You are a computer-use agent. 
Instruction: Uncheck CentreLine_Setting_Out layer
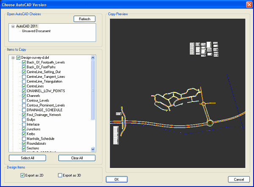coord(24,72)
